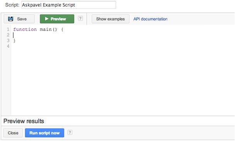Click the Preview results heading
The width and height of the screenshot is (235, 141).
point(24,121)
